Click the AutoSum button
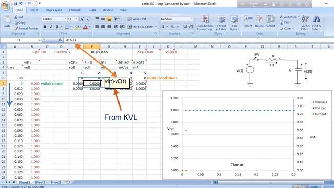The width and height of the screenshot is (334, 188). click(x=288, y=17)
